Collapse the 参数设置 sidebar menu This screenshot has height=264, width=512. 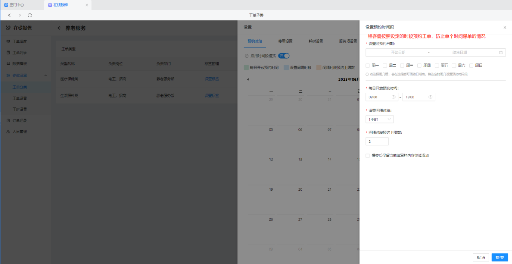tap(46, 75)
